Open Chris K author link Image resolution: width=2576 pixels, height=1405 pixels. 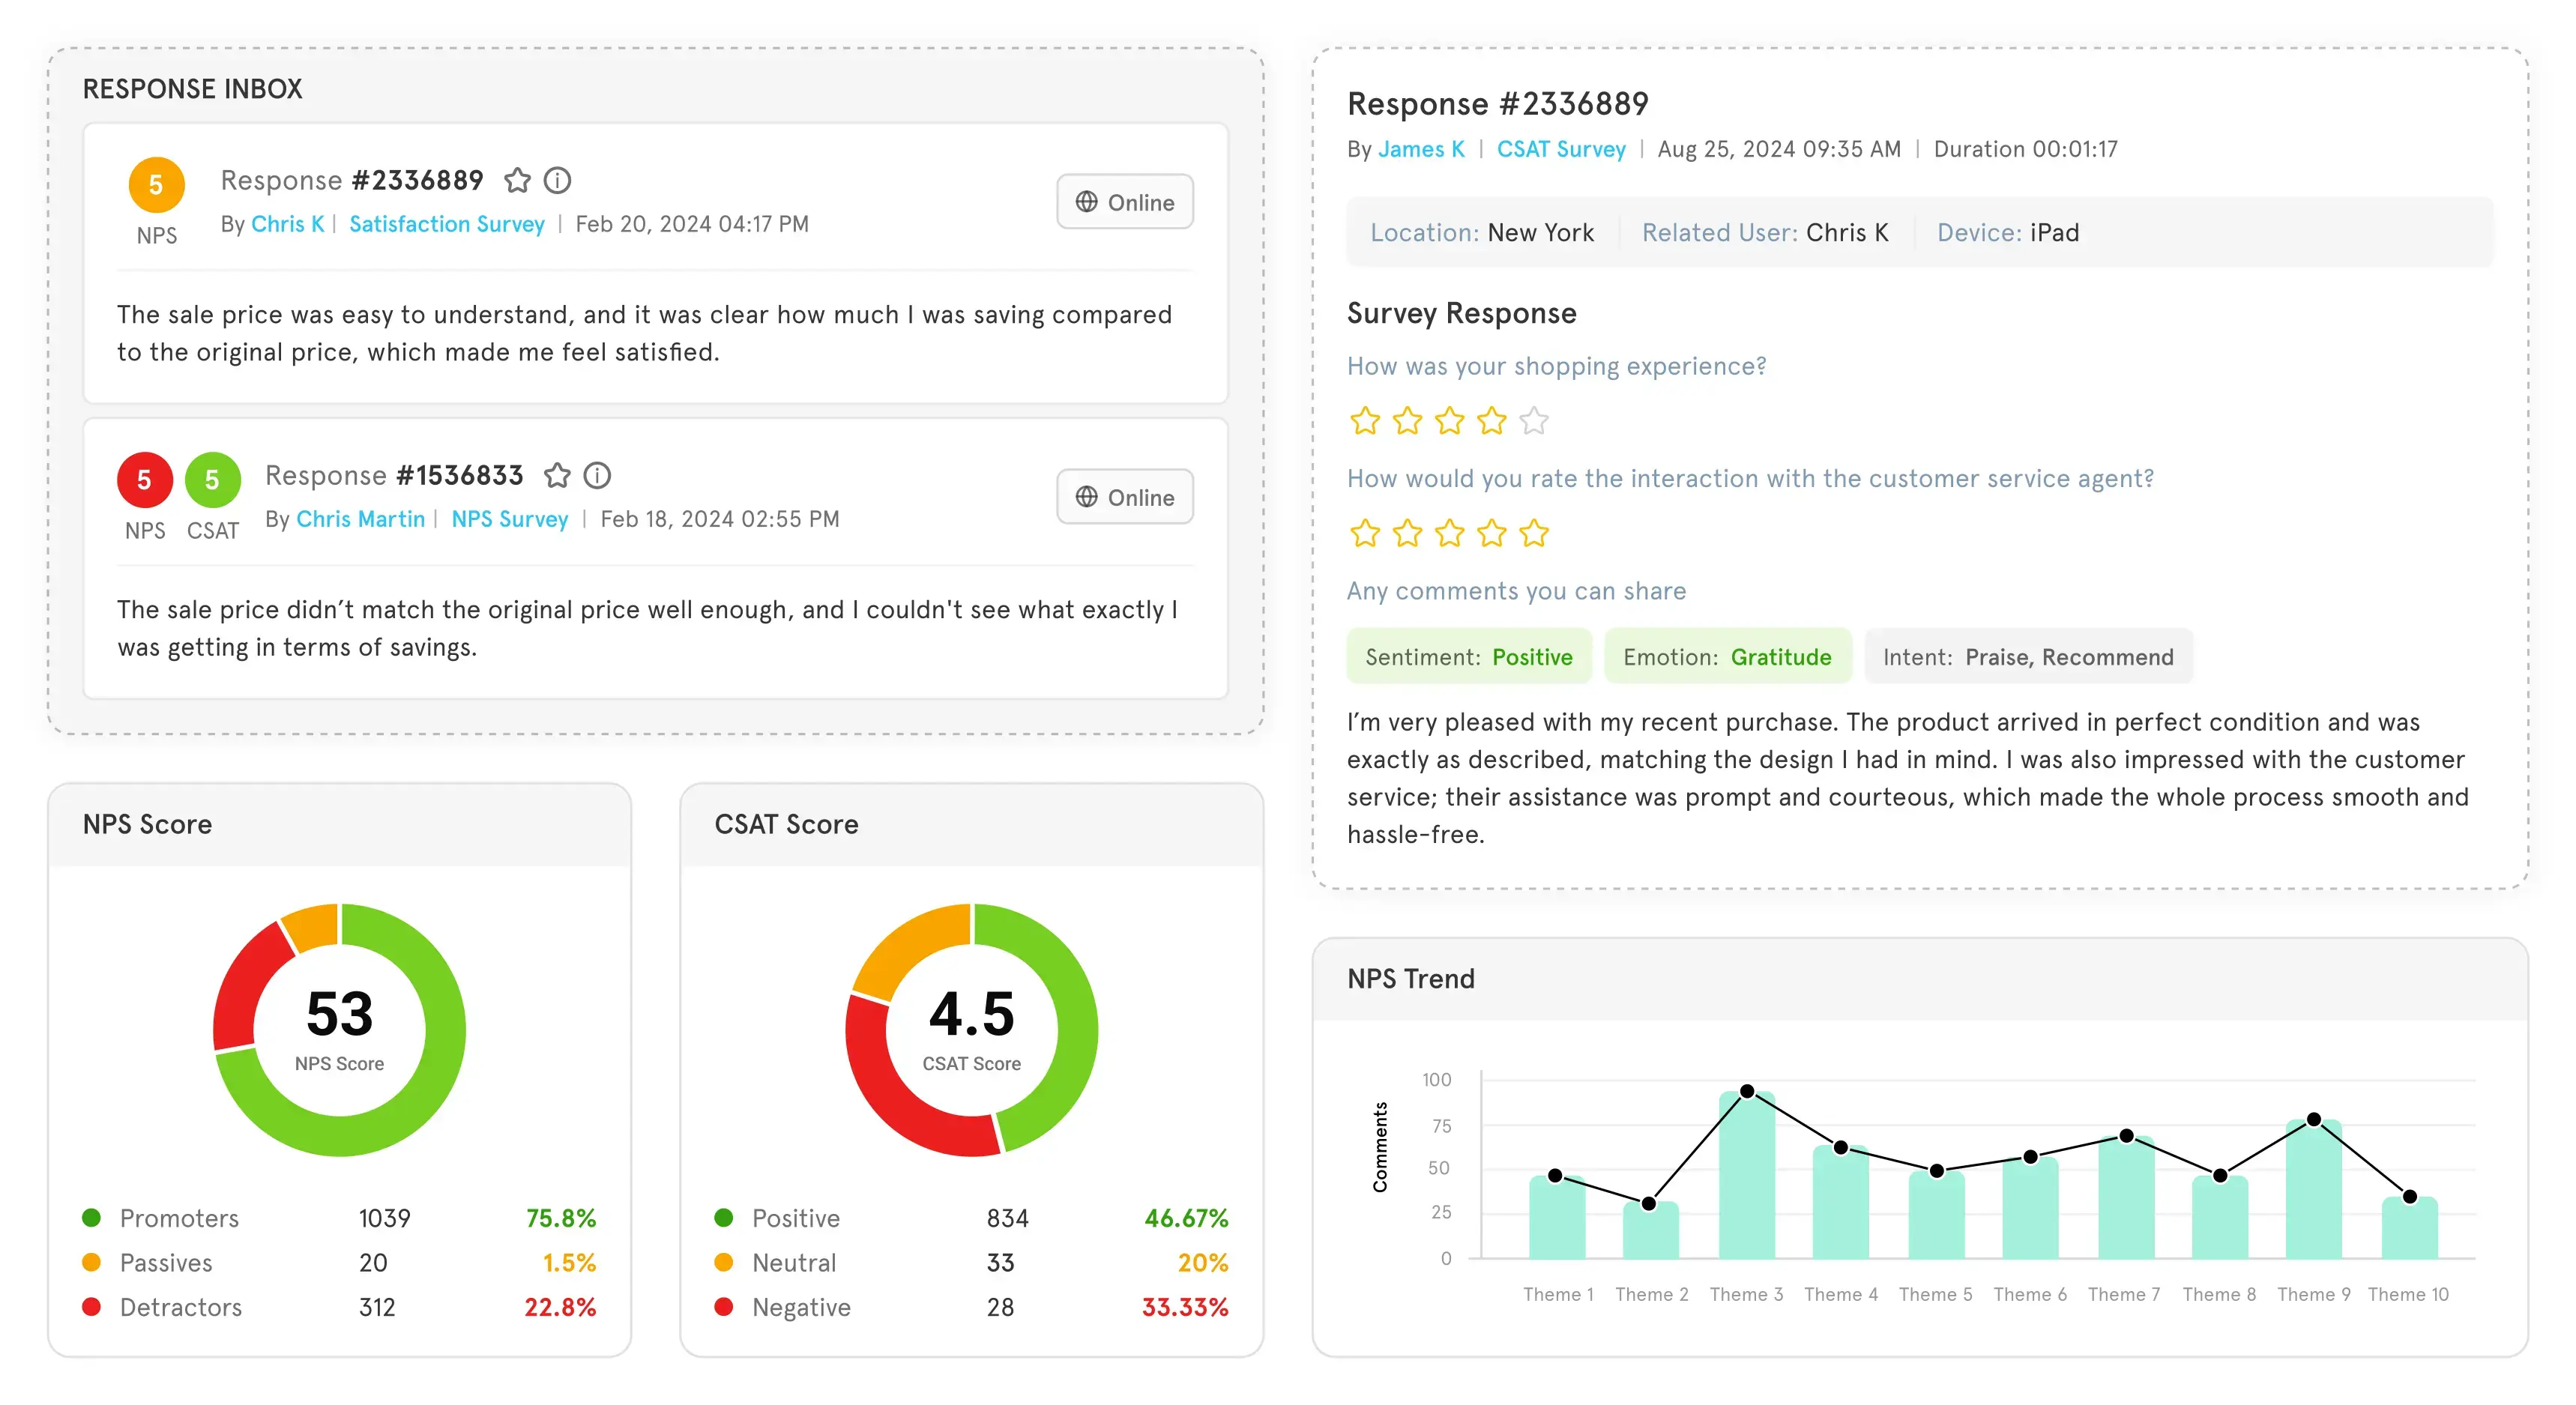(x=287, y=224)
